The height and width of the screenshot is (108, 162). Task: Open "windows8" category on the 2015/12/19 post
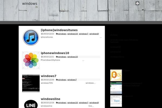94,103
